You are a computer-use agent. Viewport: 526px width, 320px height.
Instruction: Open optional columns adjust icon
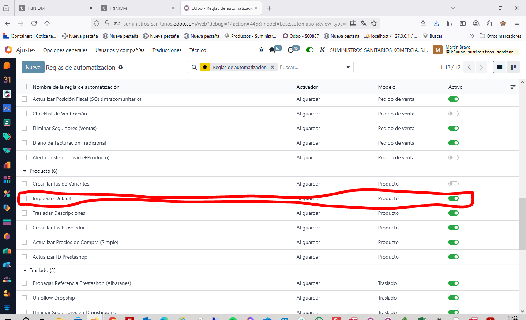513,87
